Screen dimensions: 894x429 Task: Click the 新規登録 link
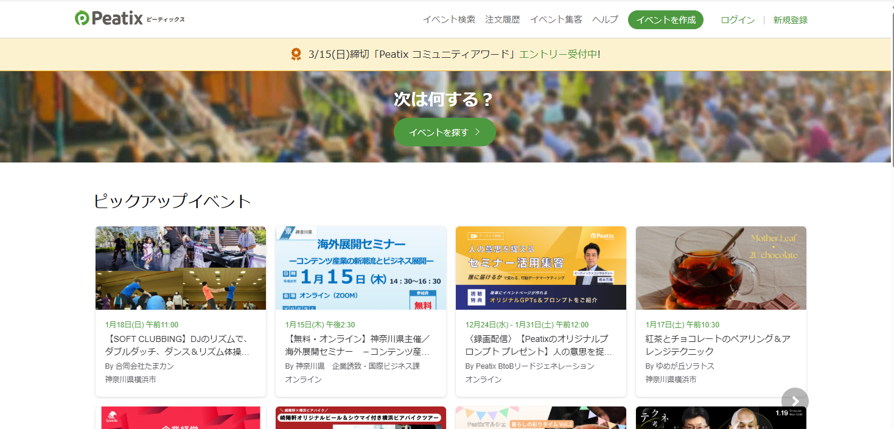click(791, 19)
